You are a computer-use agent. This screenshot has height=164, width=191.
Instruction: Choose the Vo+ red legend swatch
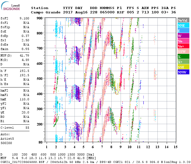click(x=183, y=46)
